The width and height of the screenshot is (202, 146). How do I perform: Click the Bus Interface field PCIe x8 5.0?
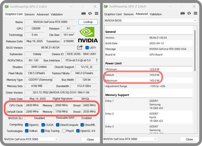coord(78,60)
